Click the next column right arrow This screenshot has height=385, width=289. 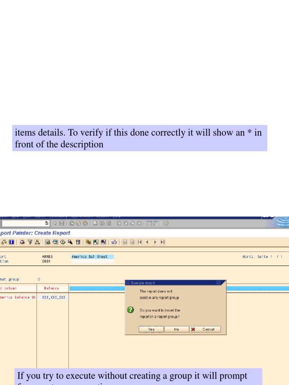155,242
